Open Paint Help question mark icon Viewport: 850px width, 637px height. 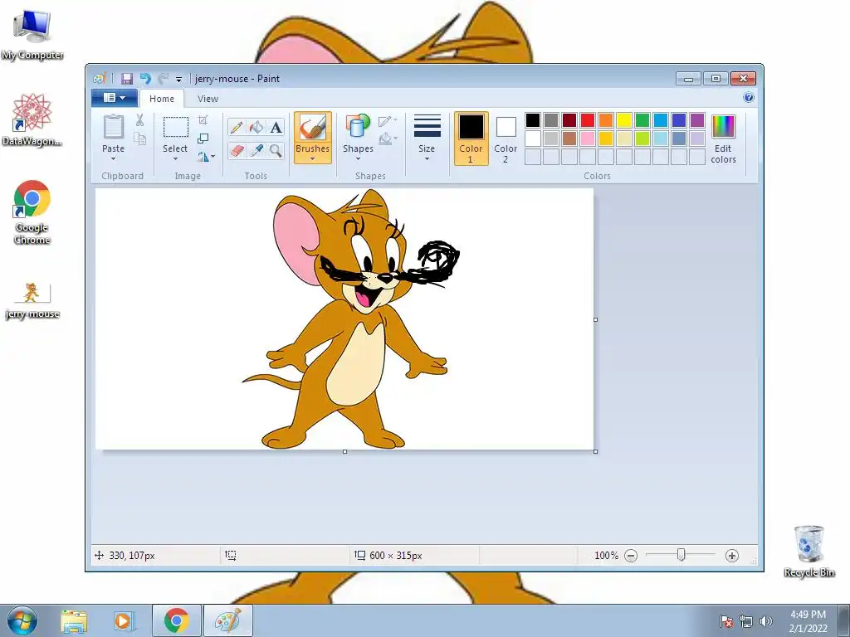click(x=749, y=98)
